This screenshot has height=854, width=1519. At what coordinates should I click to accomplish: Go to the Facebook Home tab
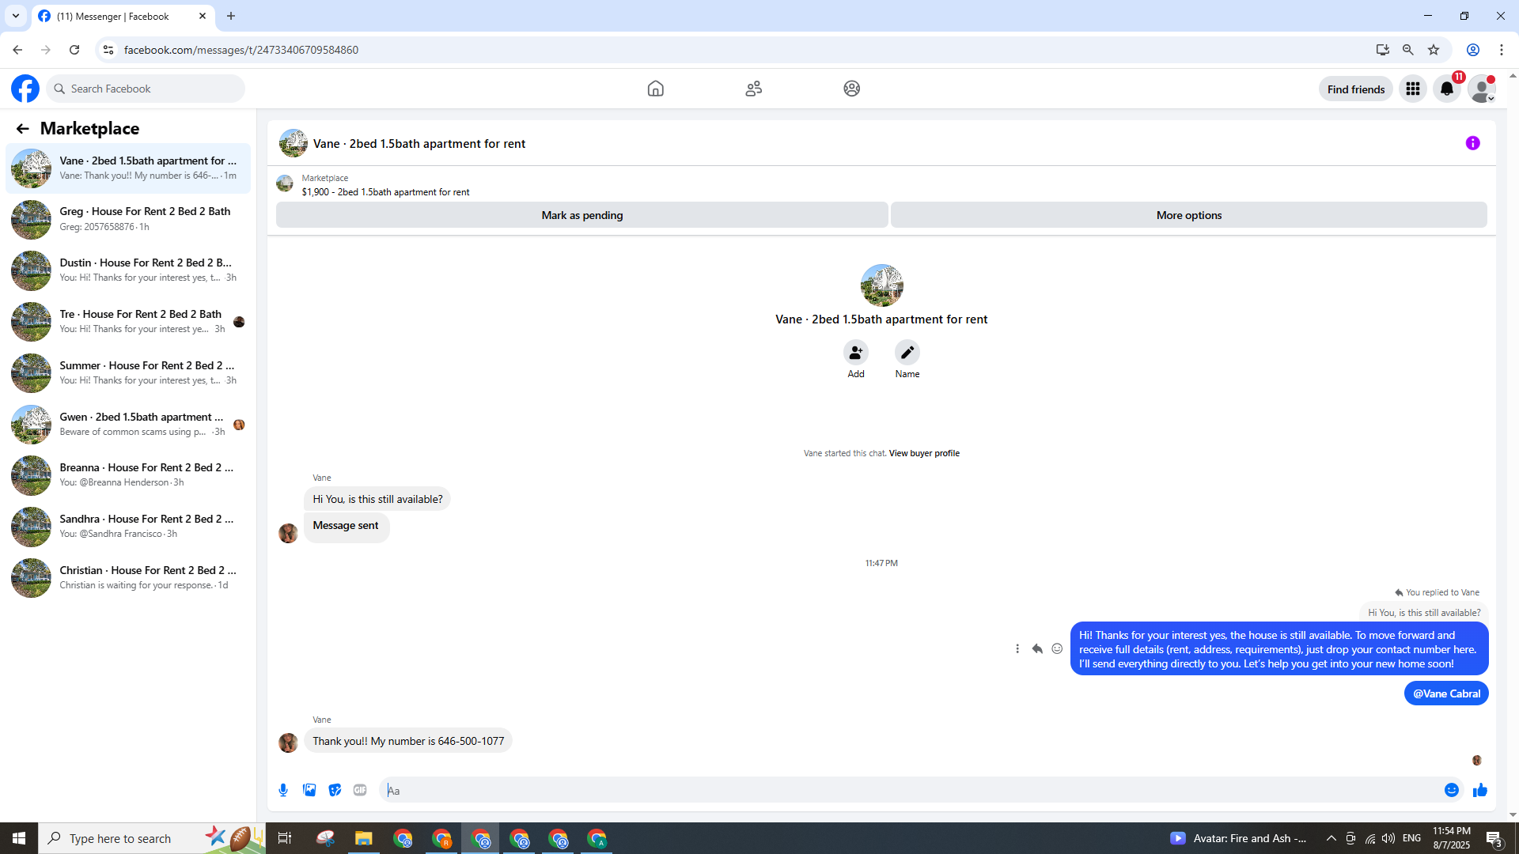tap(655, 89)
